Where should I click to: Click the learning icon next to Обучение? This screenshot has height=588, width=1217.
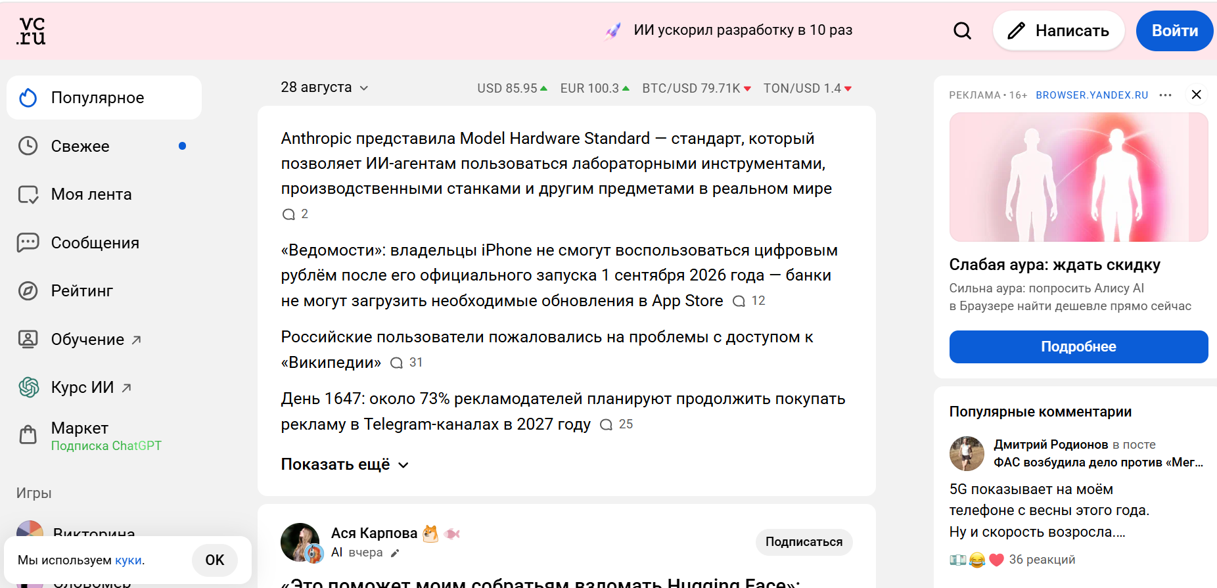tap(28, 339)
